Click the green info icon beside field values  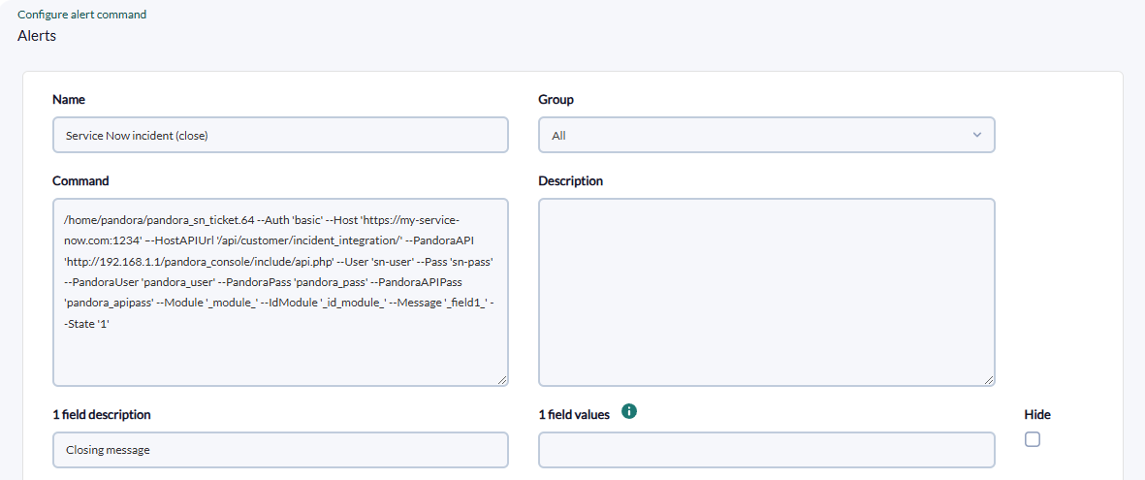click(x=628, y=412)
